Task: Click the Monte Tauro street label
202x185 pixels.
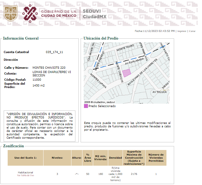Action: tap(125, 48)
